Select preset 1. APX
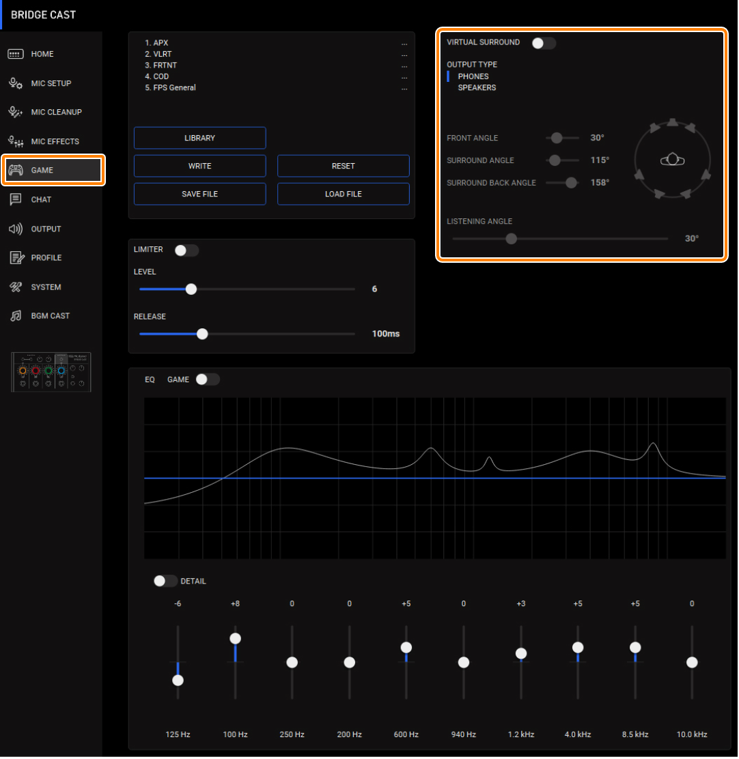The image size is (739, 759). pyautogui.click(x=156, y=43)
